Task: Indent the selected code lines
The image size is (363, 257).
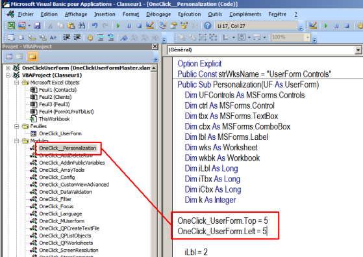Action: pyautogui.click(x=66, y=37)
